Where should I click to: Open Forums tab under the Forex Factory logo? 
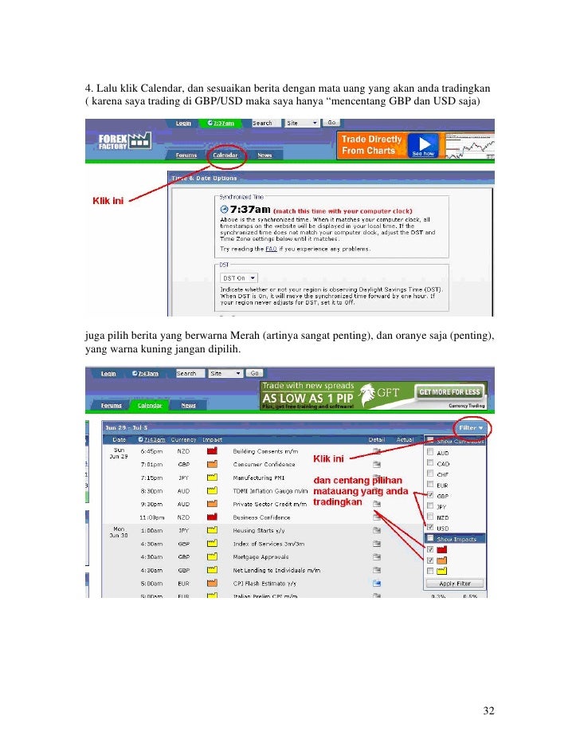click(x=186, y=155)
